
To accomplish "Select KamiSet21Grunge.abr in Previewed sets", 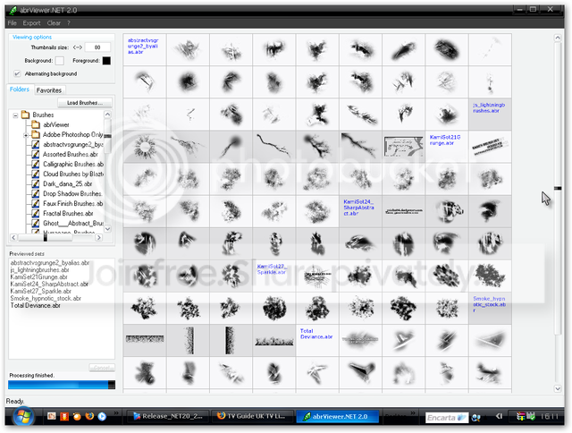I will [x=38, y=277].
